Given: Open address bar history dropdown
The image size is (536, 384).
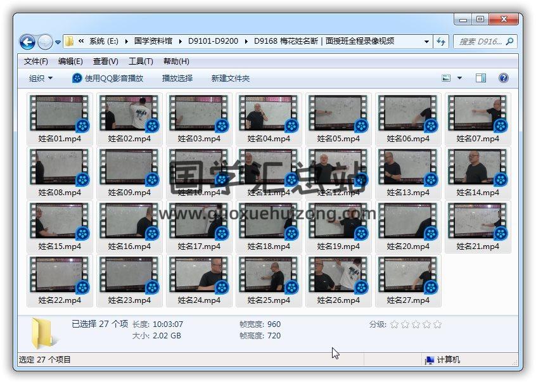Looking at the screenshot, I should pos(426,42).
